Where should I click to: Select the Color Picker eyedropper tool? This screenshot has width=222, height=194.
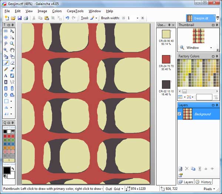tap(12, 69)
